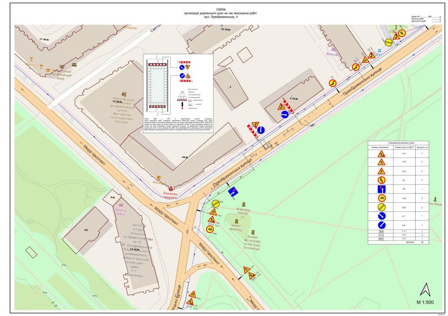Click the north arrow compass symbol
Image resolution: width=448 pixels, height=316 pixels.
425,289
